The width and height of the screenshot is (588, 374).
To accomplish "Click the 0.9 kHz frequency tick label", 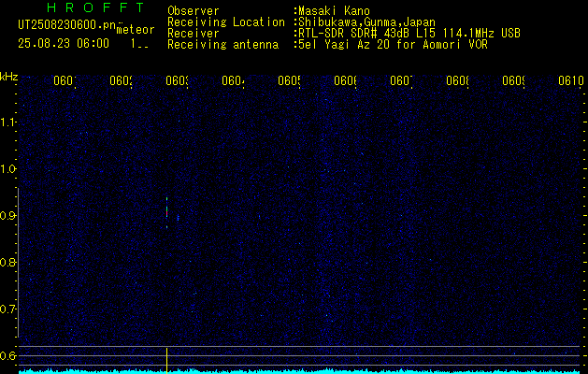I will point(7,216).
